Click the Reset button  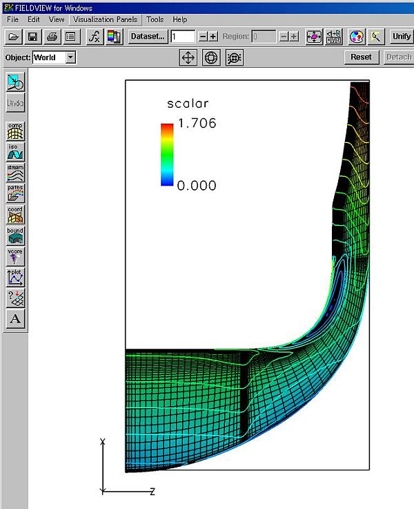tap(361, 57)
